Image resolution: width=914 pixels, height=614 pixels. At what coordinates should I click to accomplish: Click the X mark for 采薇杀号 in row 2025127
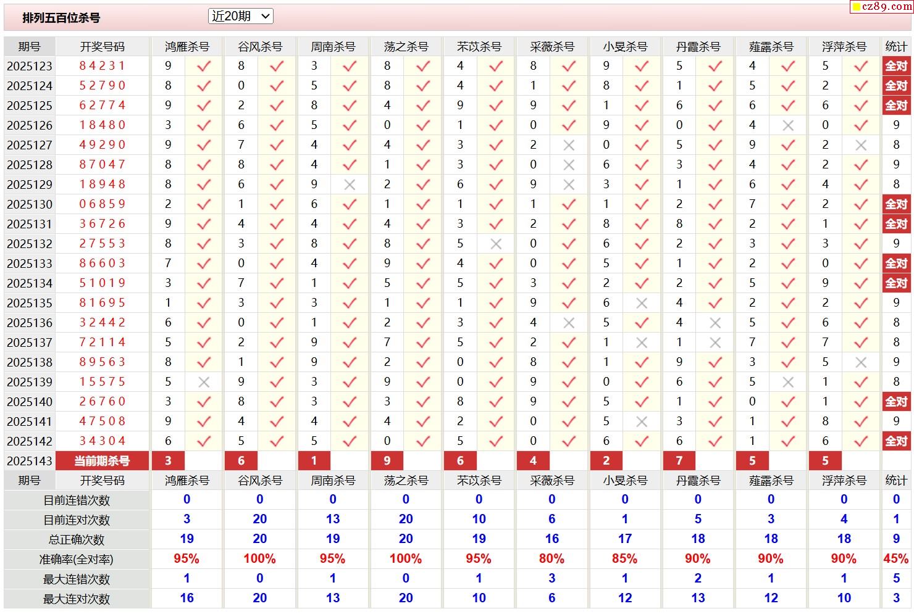pos(569,145)
